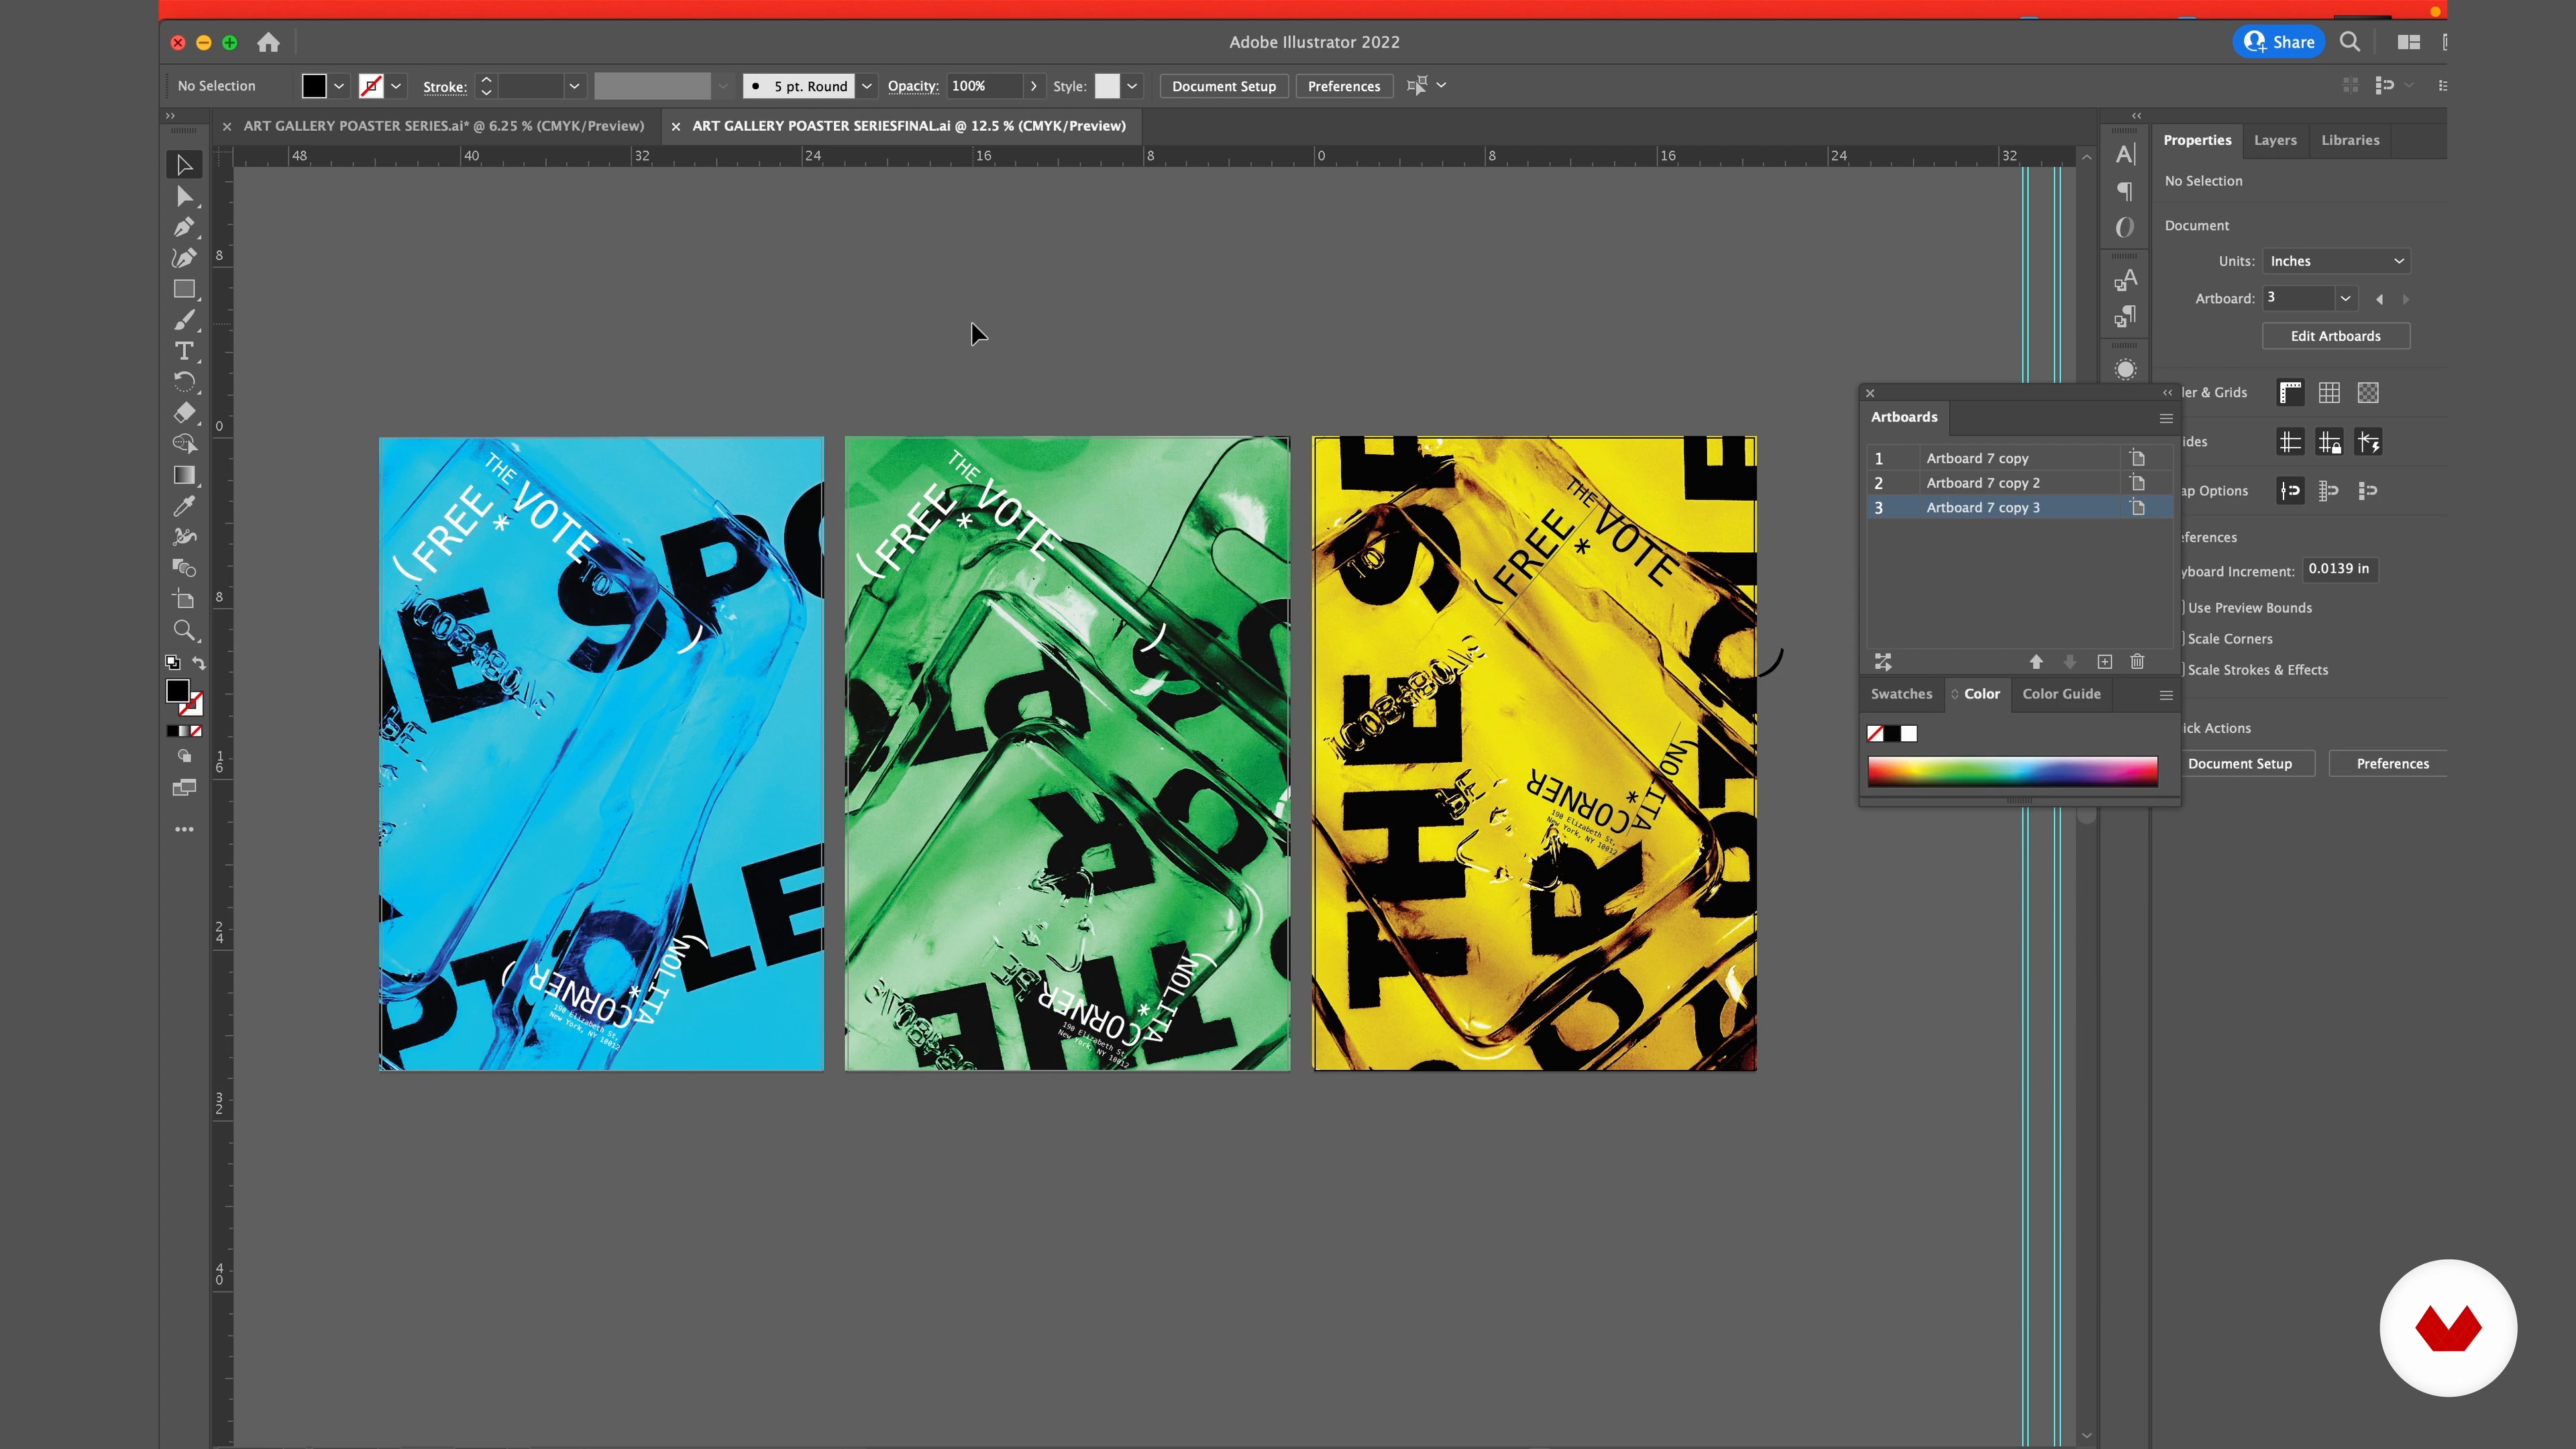Select the Type tool
2576x1449 pixels.
[x=184, y=351]
